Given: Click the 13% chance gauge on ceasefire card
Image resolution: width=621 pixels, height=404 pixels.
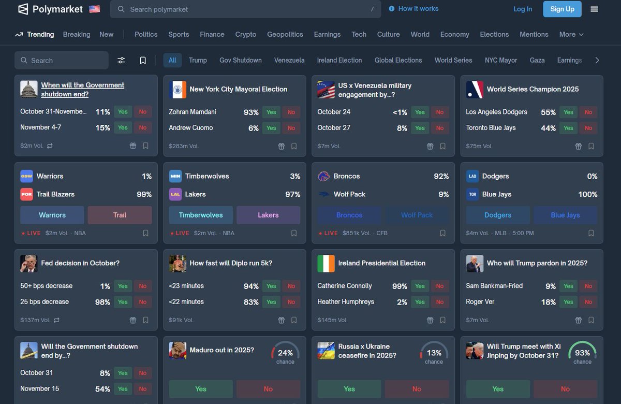Looking at the screenshot, I should [x=434, y=354].
